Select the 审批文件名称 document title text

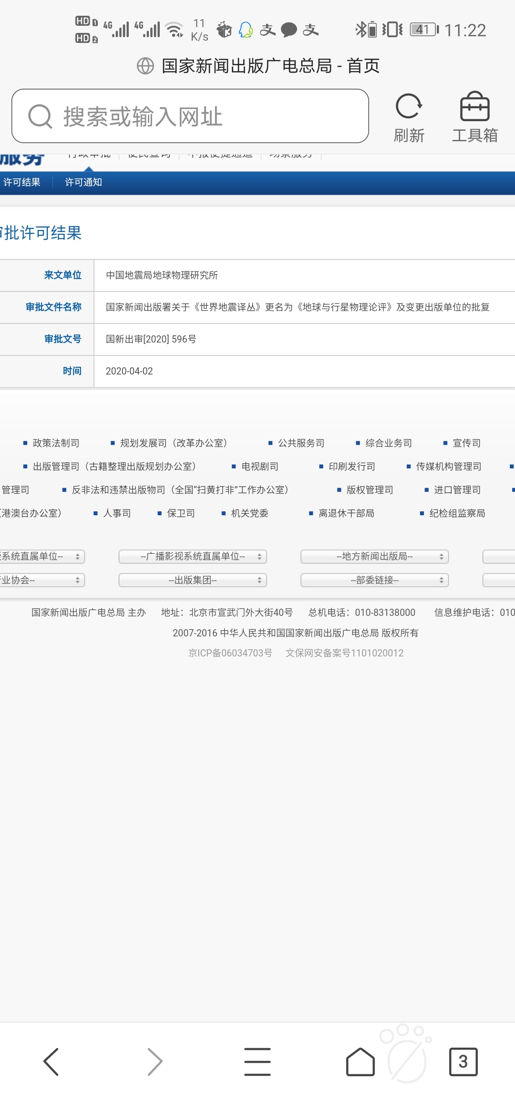point(298,307)
